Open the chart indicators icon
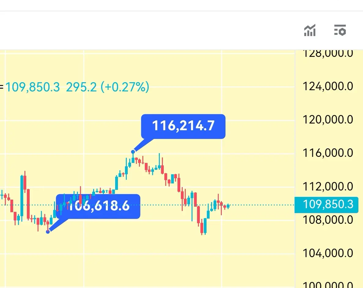 310,30
